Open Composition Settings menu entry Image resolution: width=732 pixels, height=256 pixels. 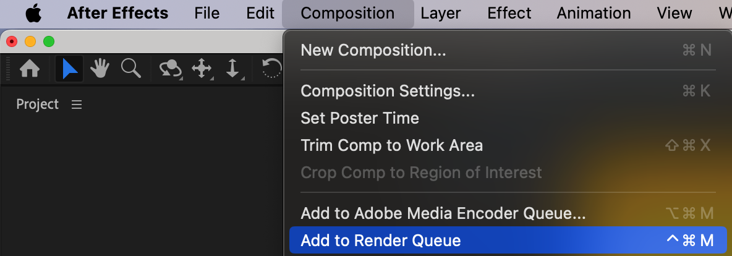388,91
